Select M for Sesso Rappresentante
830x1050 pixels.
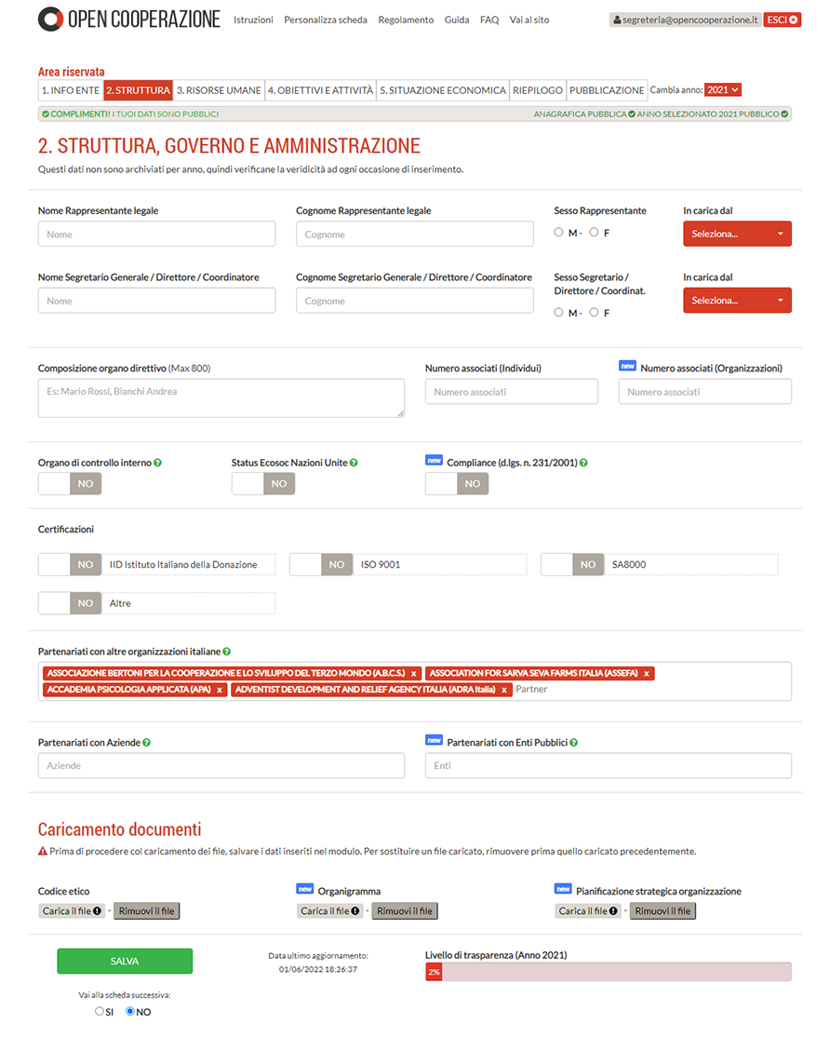[x=558, y=232]
